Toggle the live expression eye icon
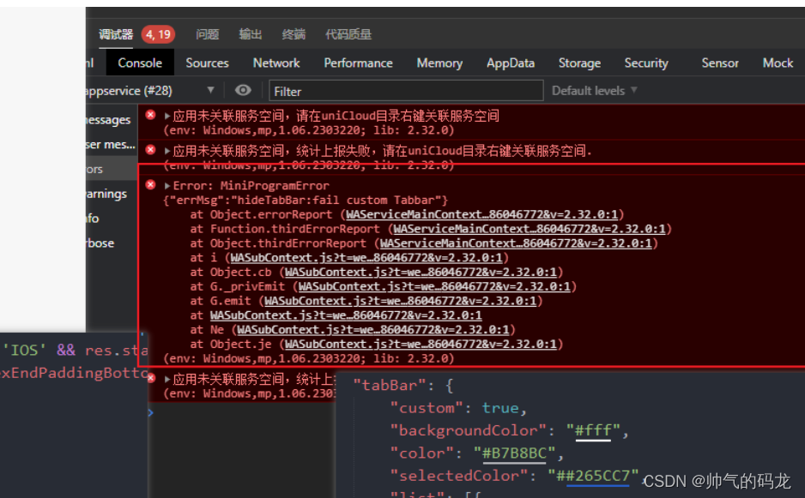Image resolution: width=805 pixels, height=498 pixels. (x=243, y=90)
